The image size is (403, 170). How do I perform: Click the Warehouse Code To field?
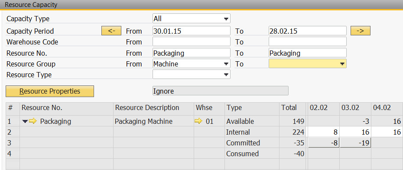click(307, 42)
